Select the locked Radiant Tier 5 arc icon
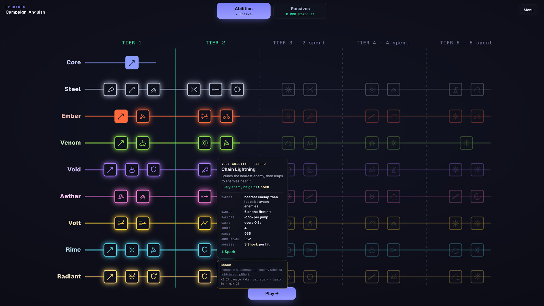This screenshot has height=306, width=544. pyautogui.click(x=455, y=277)
